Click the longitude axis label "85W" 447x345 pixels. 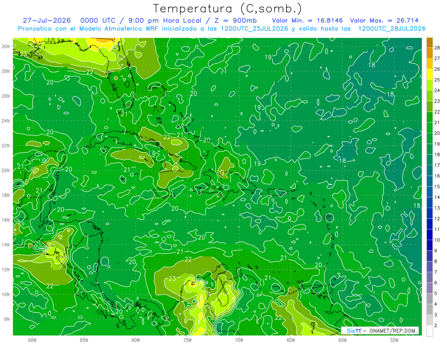pyautogui.click(x=84, y=341)
